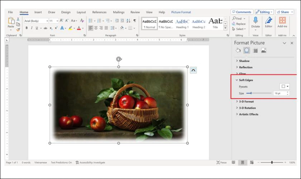Click the Sort A-Z icon

click(x=128, y=20)
